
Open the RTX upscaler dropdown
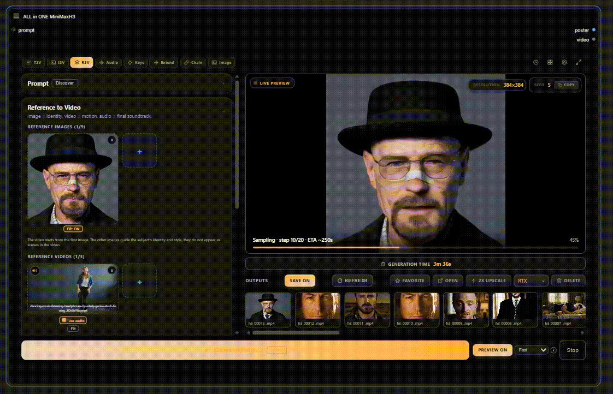pyautogui.click(x=531, y=280)
